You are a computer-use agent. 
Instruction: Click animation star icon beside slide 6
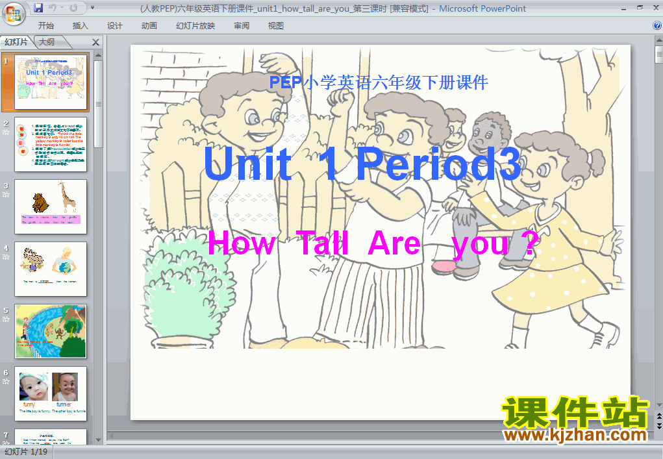tap(6, 381)
